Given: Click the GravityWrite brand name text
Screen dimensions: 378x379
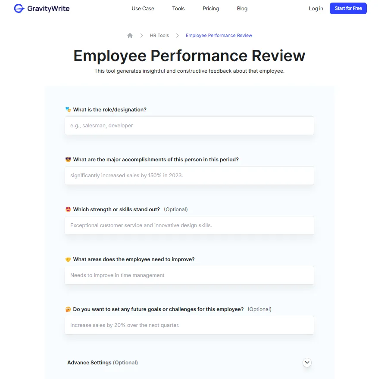Looking at the screenshot, I should coord(48,9).
